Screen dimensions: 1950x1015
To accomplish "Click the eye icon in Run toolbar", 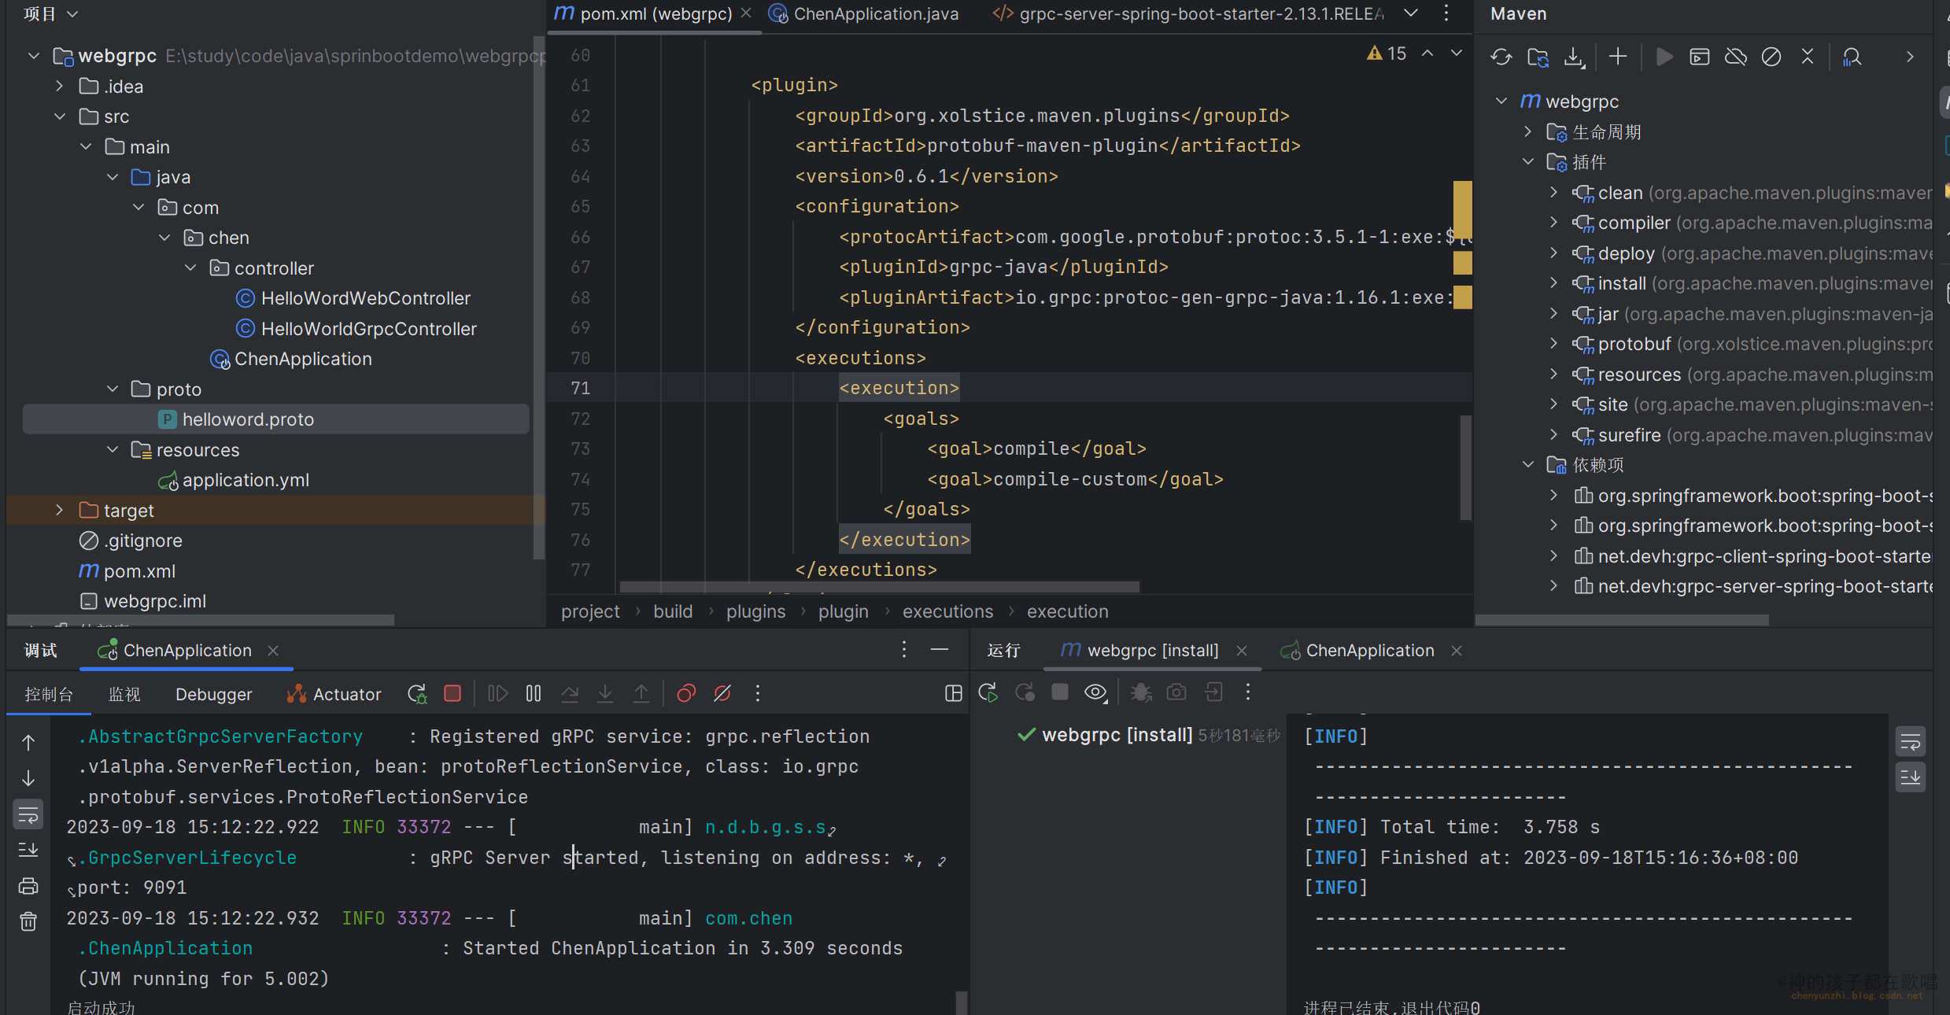I will coord(1095,692).
